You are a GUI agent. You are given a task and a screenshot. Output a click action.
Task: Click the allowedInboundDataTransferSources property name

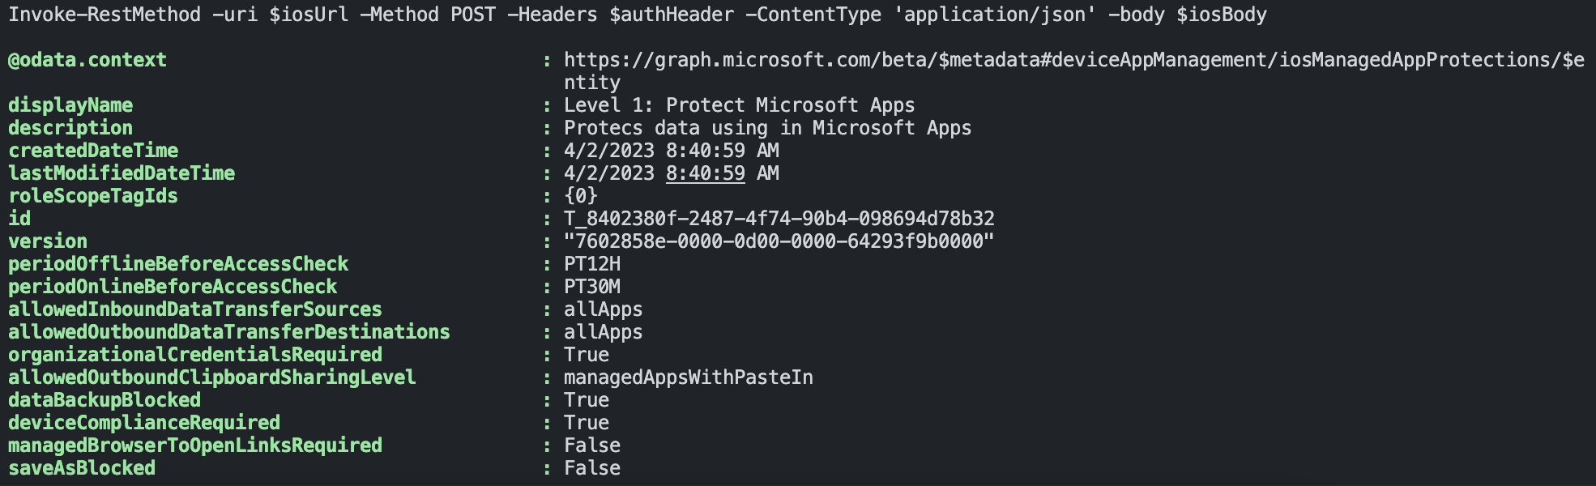[195, 309]
